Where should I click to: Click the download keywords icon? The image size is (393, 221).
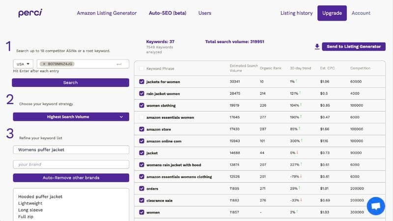(x=317, y=47)
